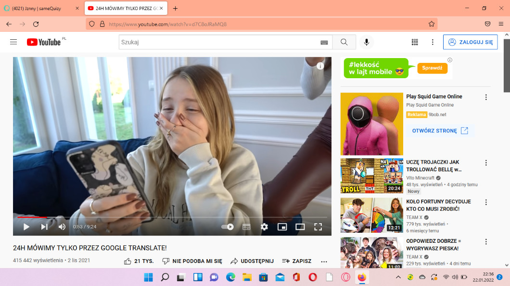510x286 pixels.
Task: Open the YouTube apps grid
Action: coord(415,42)
